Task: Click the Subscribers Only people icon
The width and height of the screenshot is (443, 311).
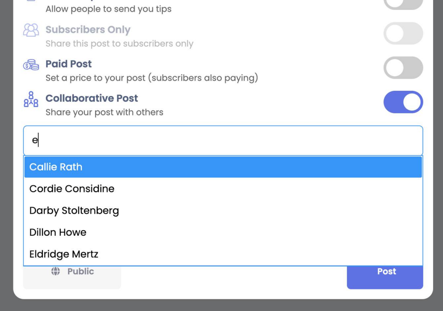Action: point(31,30)
